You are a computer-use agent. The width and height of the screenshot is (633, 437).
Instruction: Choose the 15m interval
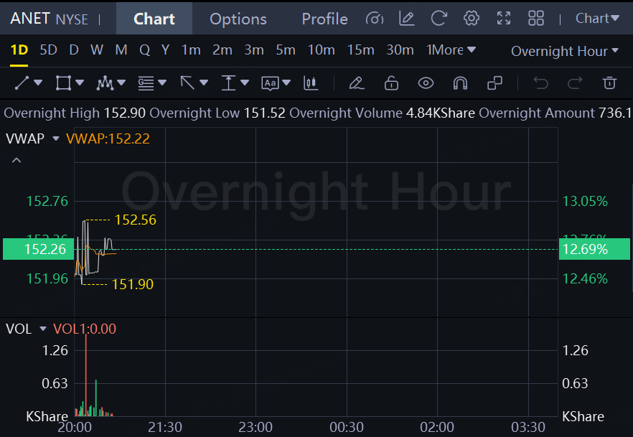(360, 50)
